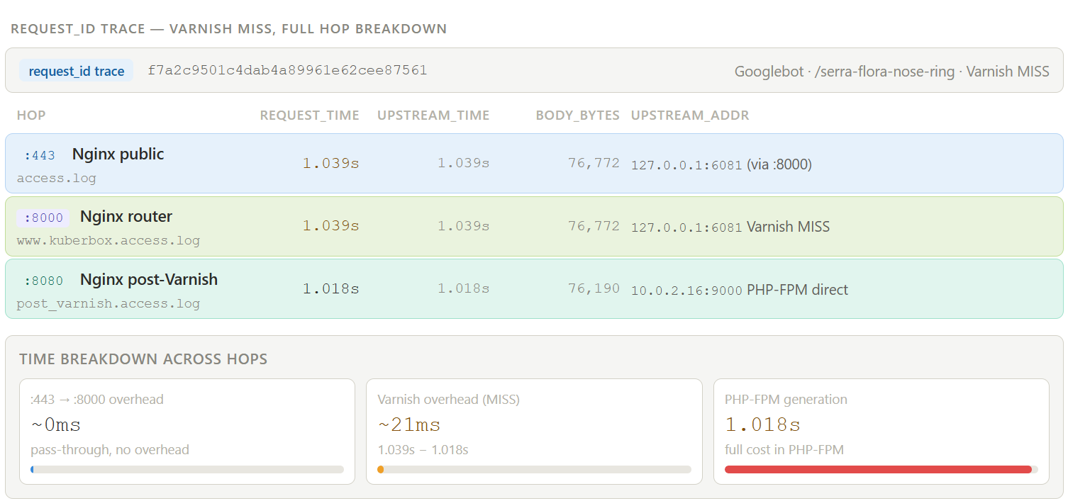Click the post_varnish.access.log file name
Screen dimensions: 1068x501
click(x=108, y=303)
